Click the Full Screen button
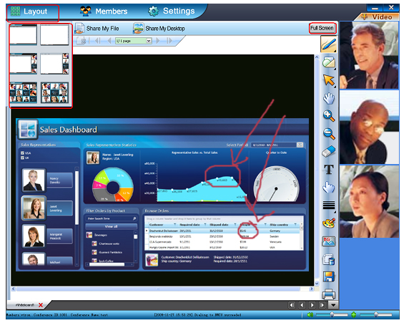 (x=322, y=28)
